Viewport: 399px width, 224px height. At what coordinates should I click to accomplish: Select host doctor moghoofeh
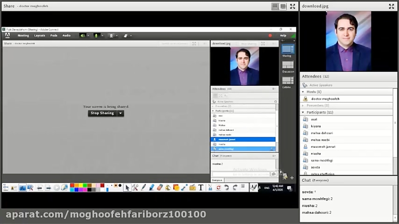coord(347,99)
